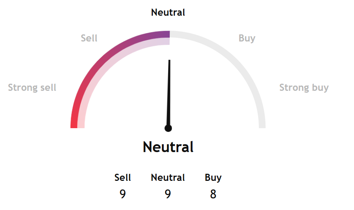The image size is (354, 210).
Task: Click the gray Buy label beside the gauge arc
Action: click(247, 38)
